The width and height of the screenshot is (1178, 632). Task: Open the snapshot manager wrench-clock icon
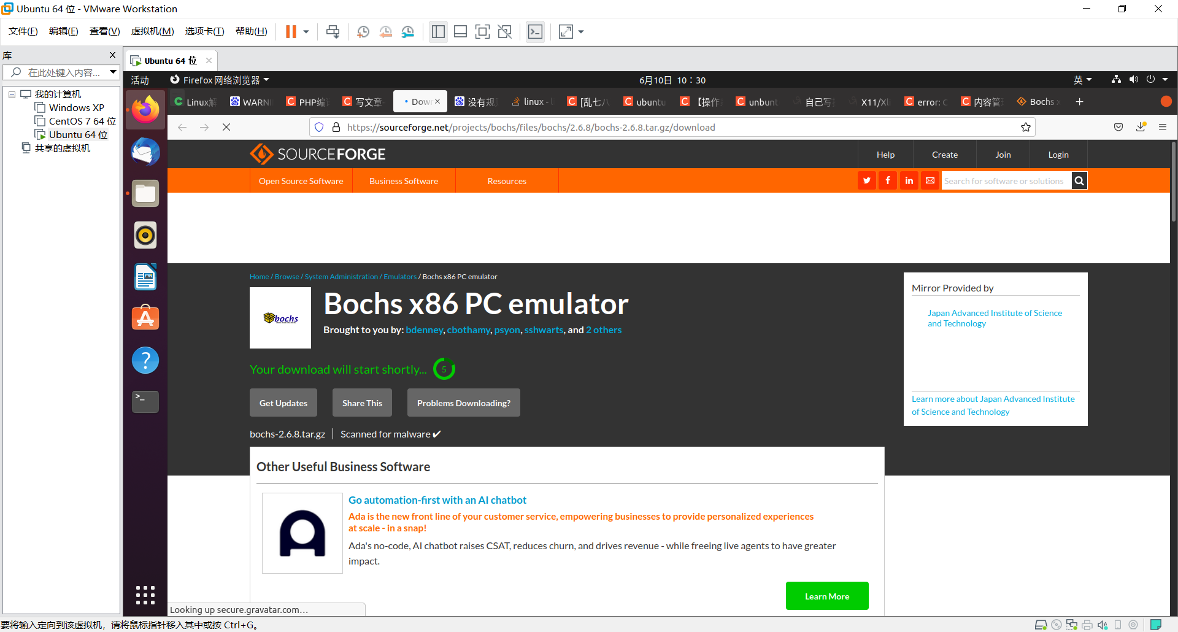pyautogui.click(x=408, y=32)
